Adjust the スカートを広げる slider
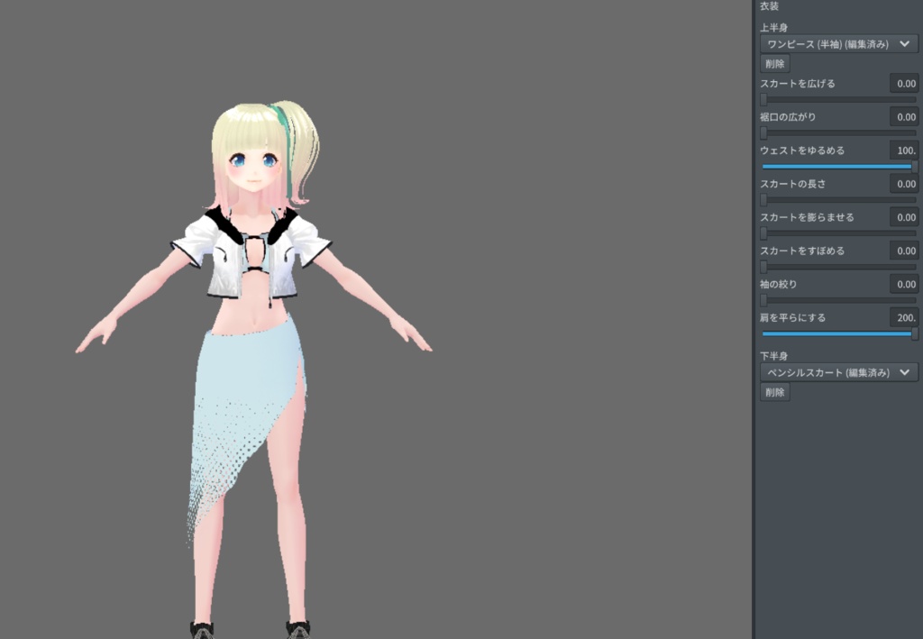923x639 pixels. tap(838, 99)
